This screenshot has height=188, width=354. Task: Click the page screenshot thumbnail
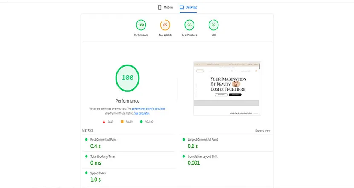[x=226, y=88]
